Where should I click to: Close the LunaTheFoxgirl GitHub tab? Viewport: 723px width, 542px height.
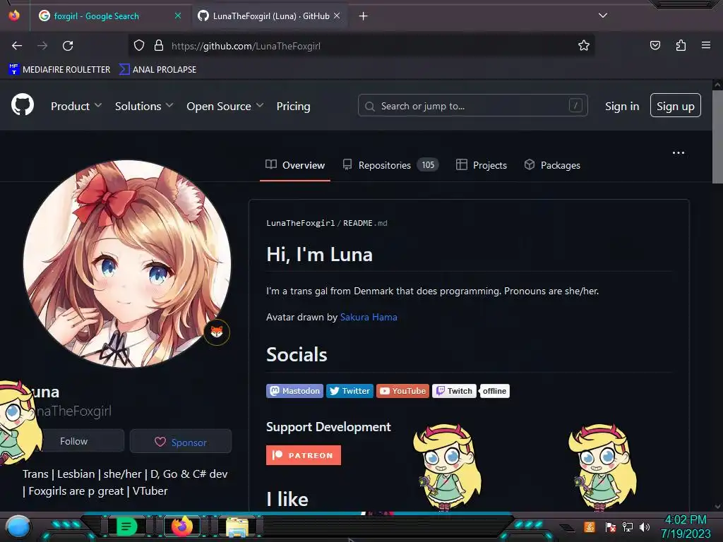click(x=337, y=16)
